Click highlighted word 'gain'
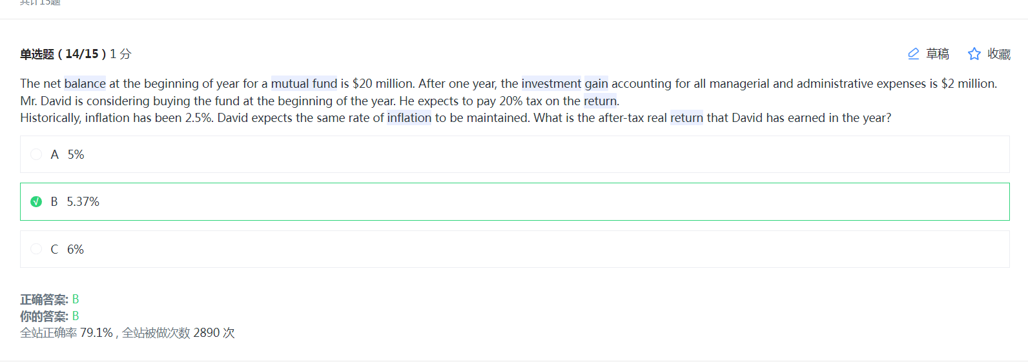This screenshot has height=364, width=1028. click(x=597, y=83)
